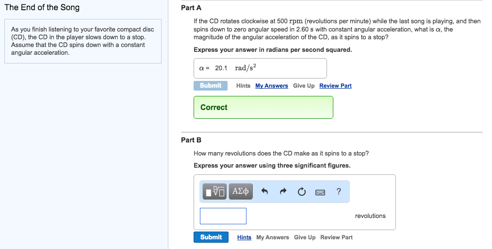Click Review Part under Part B
Viewport: 492px width, 249px height.
tap(336, 237)
